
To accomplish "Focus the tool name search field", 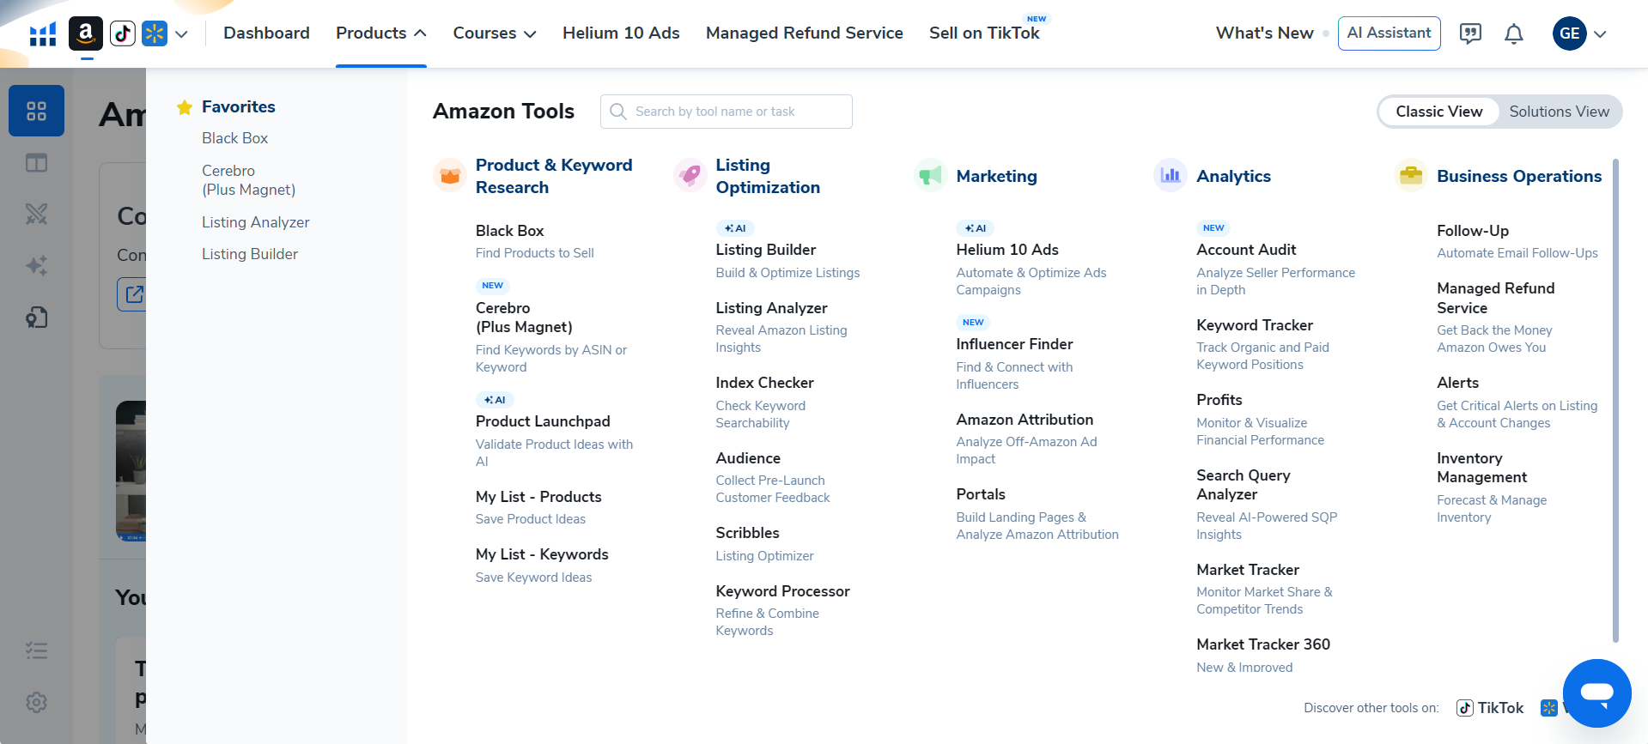I will [726, 112].
